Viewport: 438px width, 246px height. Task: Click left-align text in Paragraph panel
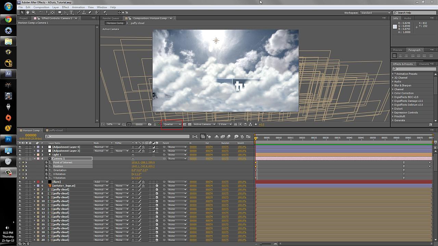pyautogui.click(x=395, y=56)
